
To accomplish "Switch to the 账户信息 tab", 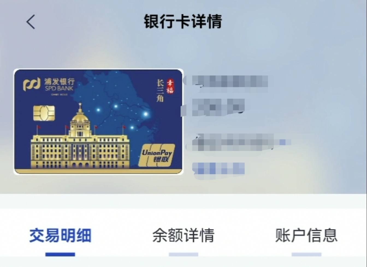I will [x=306, y=235].
